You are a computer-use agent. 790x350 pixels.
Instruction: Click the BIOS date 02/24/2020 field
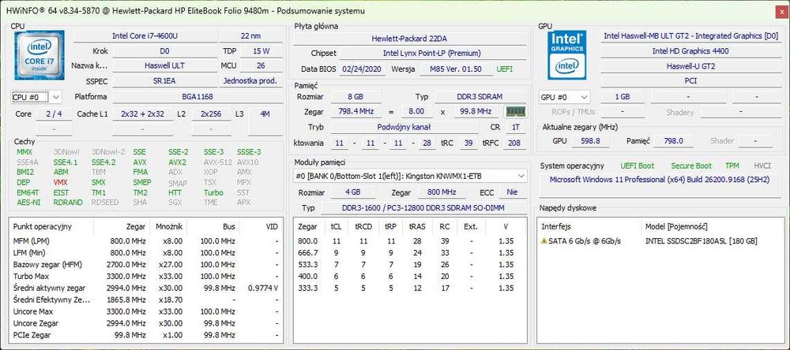point(363,69)
